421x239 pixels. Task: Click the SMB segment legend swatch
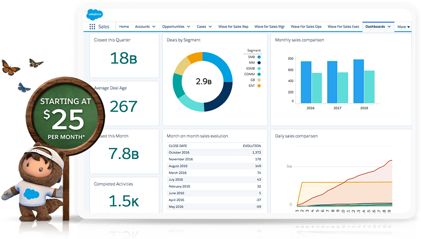pyautogui.click(x=259, y=57)
